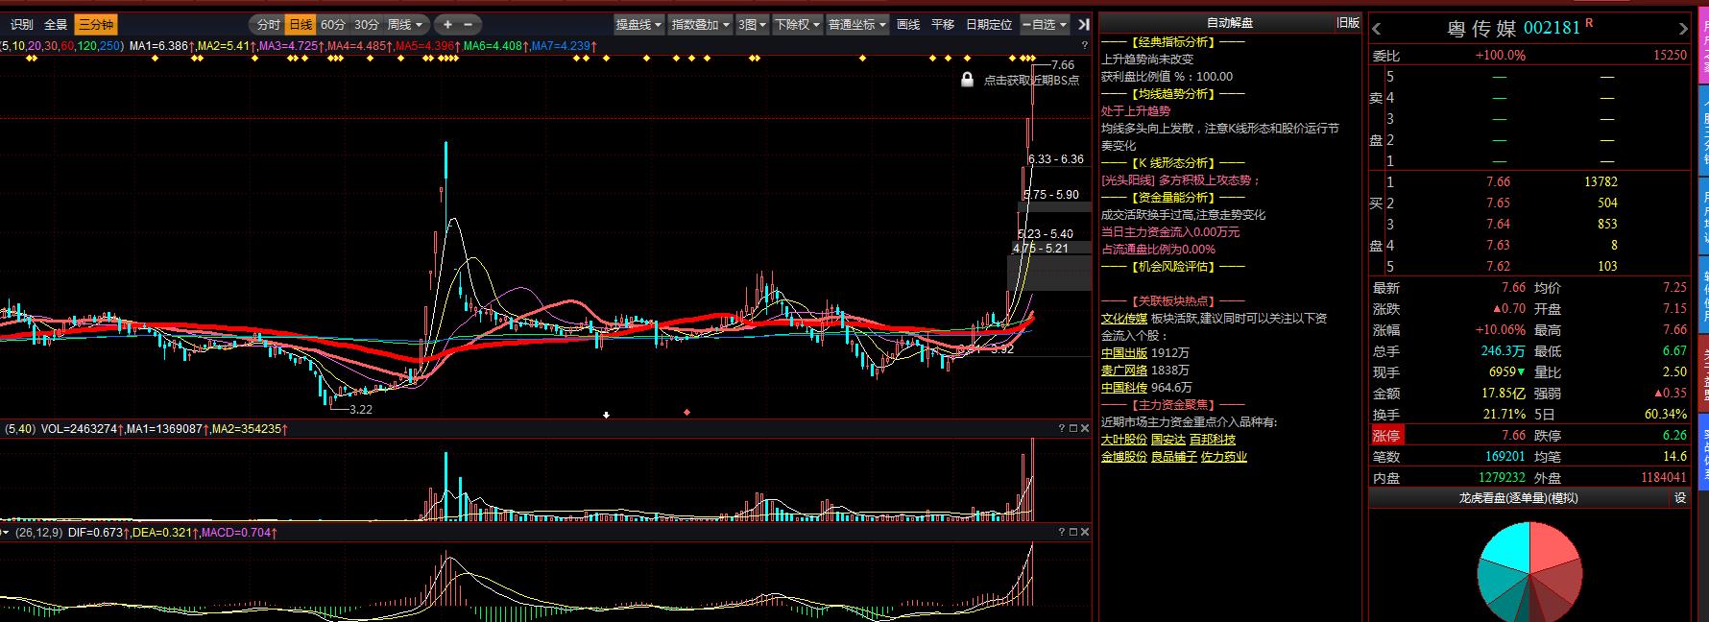The height and width of the screenshot is (622, 1709).
Task: Click the minus zoom-out chart button
Action: (x=469, y=24)
